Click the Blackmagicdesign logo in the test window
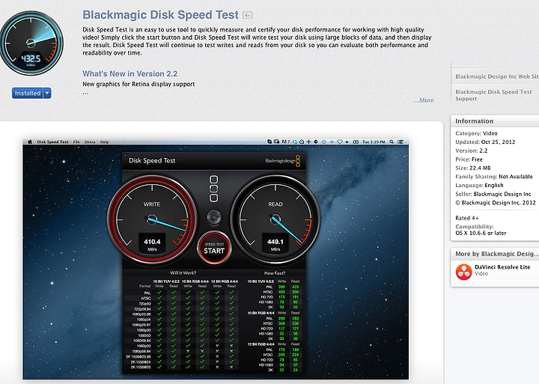The height and width of the screenshot is (384, 539). pyautogui.click(x=282, y=160)
